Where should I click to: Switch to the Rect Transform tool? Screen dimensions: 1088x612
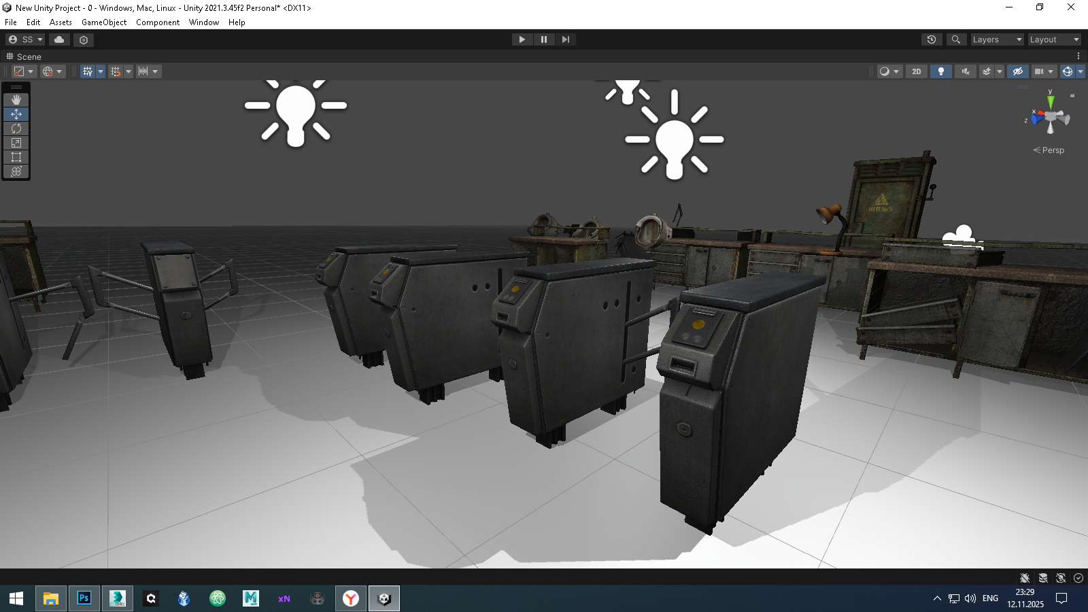[16, 157]
